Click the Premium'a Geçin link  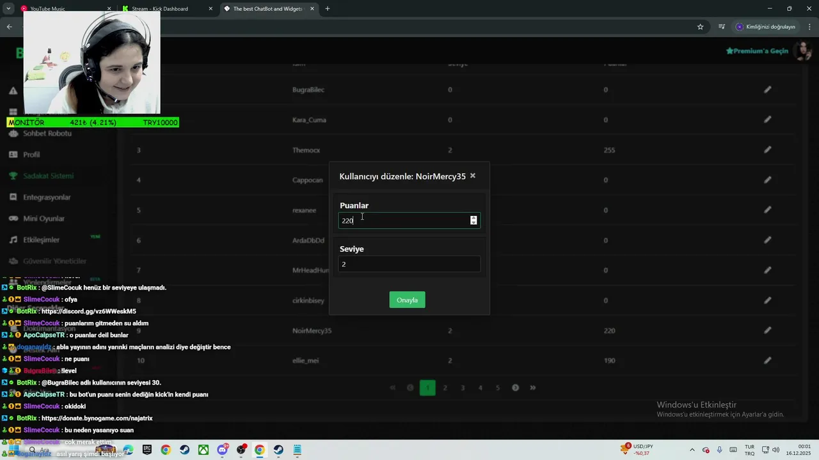click(757, 50)
